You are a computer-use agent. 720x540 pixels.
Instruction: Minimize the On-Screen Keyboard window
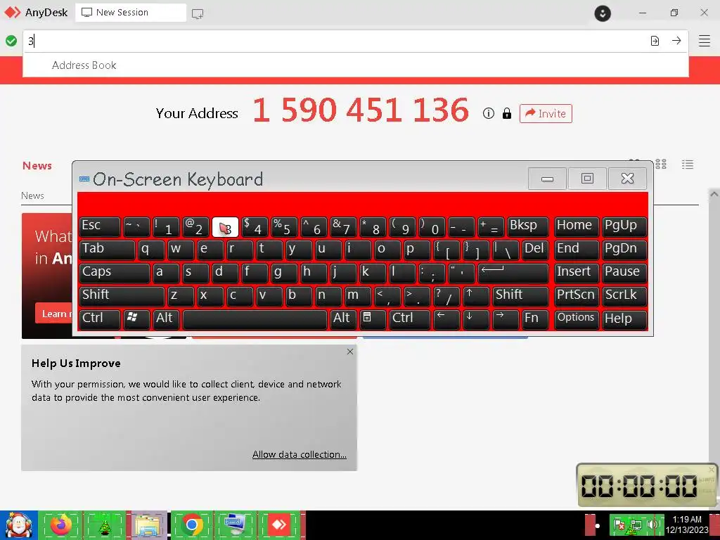pos(547,179)
